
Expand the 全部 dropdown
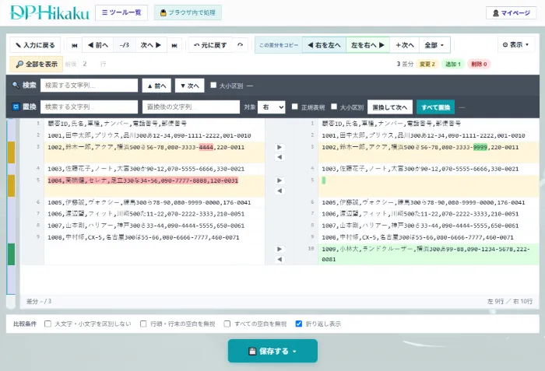(x=434, y=45)
